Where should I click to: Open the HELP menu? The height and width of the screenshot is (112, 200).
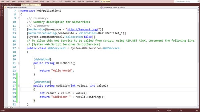97,2
